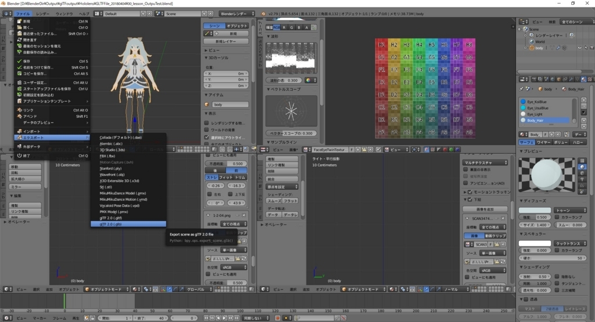The image size is (595, 322).
Task: Click 新規レイヤー button
Action: [226, 41]
